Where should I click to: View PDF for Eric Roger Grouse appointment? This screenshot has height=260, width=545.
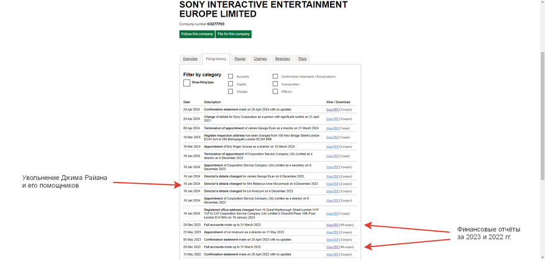pyautogui.click(x=332, y=146)
